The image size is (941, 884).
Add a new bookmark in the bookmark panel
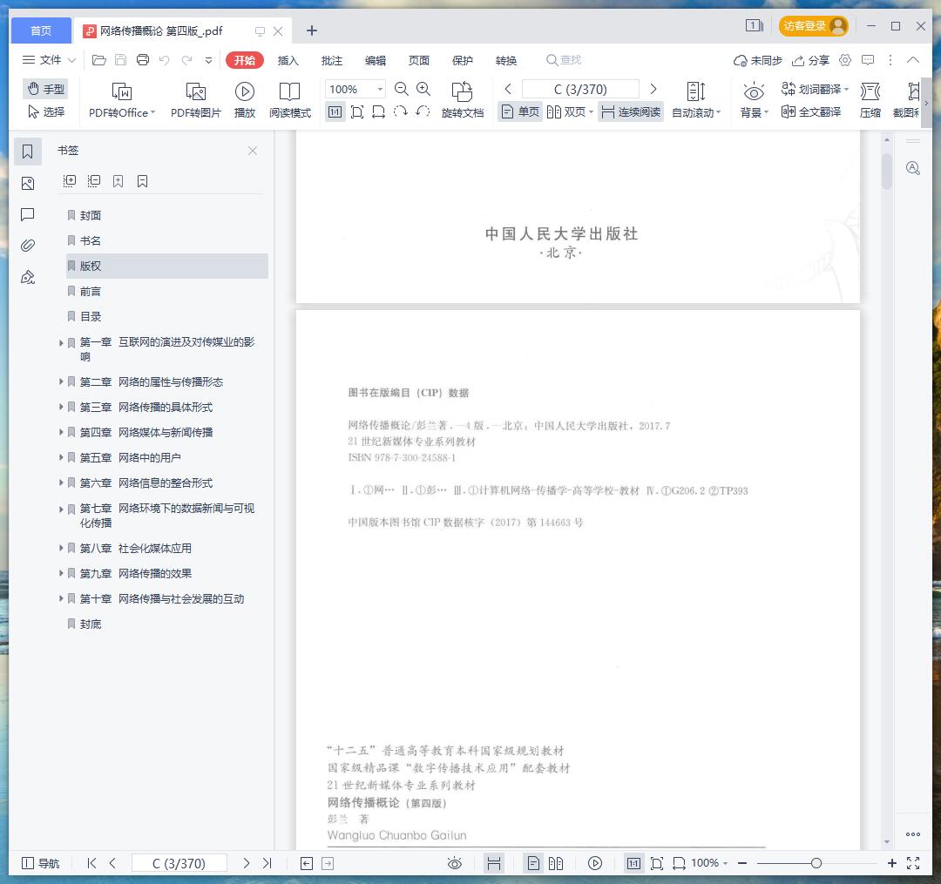(x=118, y=181)
